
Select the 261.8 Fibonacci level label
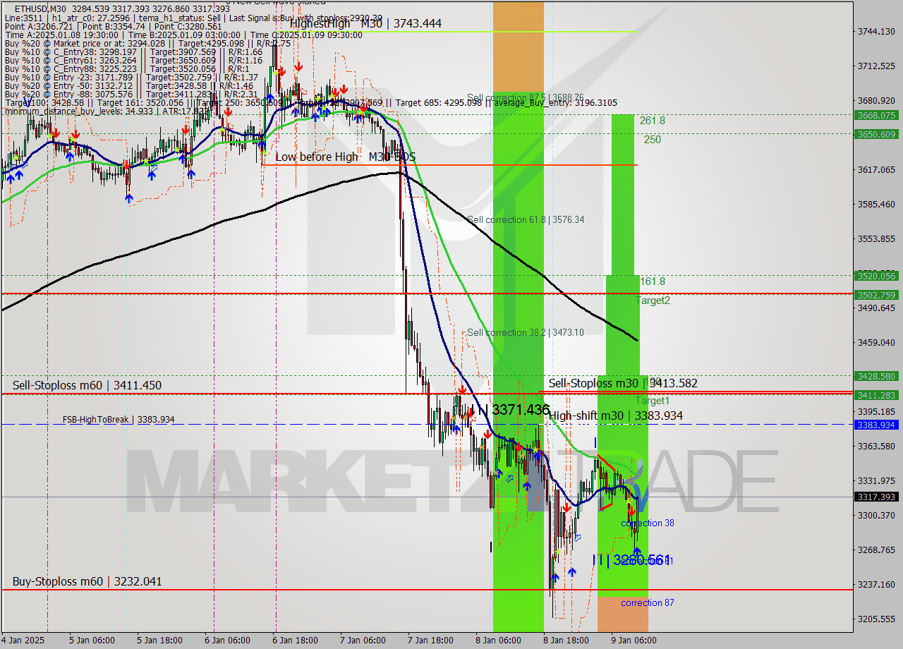pyautogui.click(x=653, y=121)
